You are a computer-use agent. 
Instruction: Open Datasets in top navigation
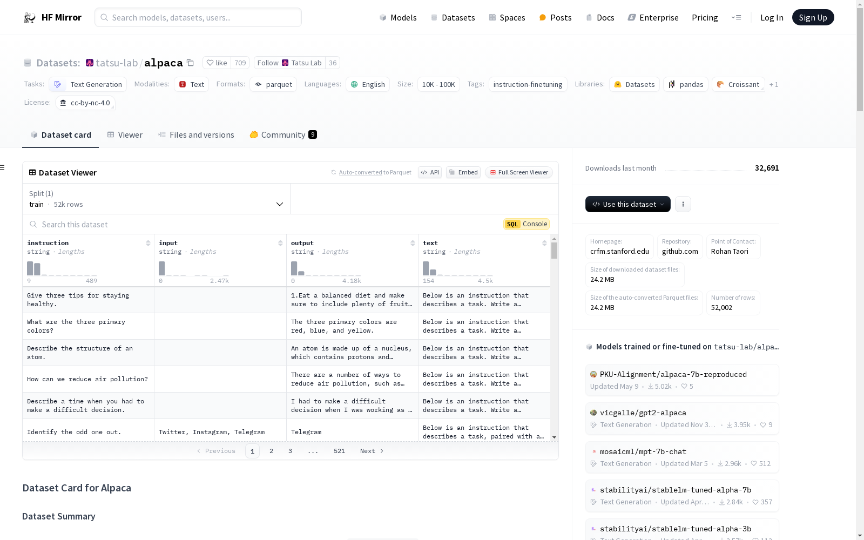(x=453, y=17)
